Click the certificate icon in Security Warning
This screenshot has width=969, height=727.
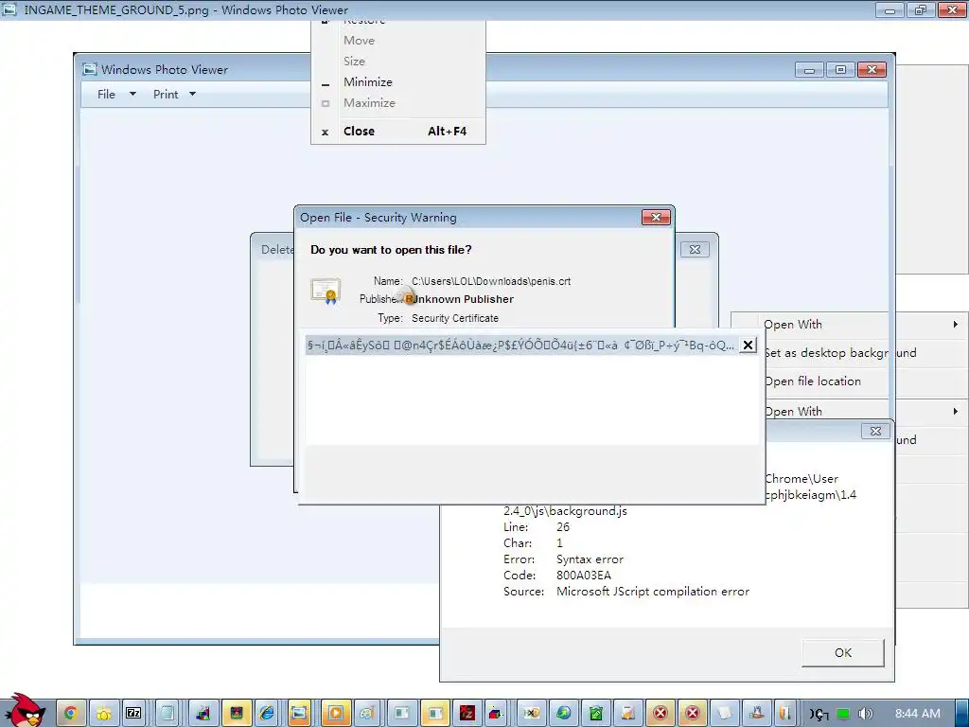(x=326, y=292)
